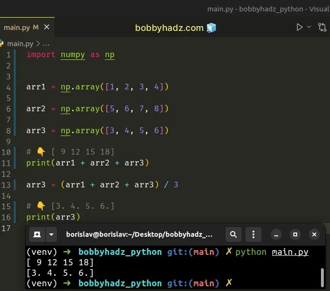Click 'print' on line 11

tap(39, 163)
